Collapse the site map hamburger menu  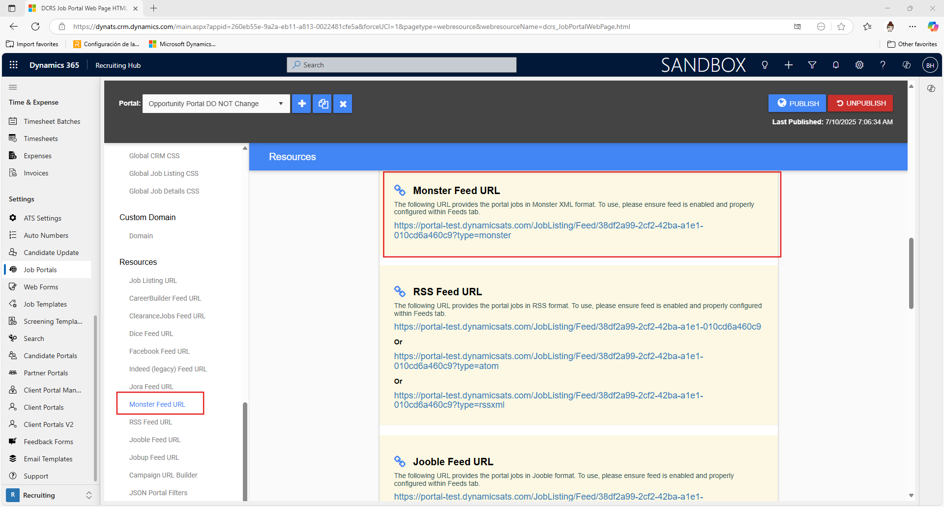[13, 87]
